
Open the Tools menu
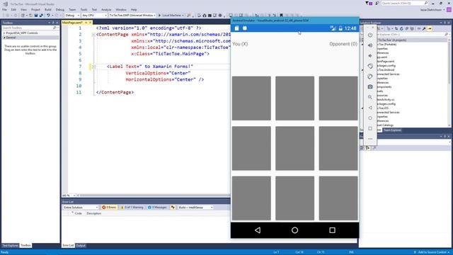click(x=84, y=9)
